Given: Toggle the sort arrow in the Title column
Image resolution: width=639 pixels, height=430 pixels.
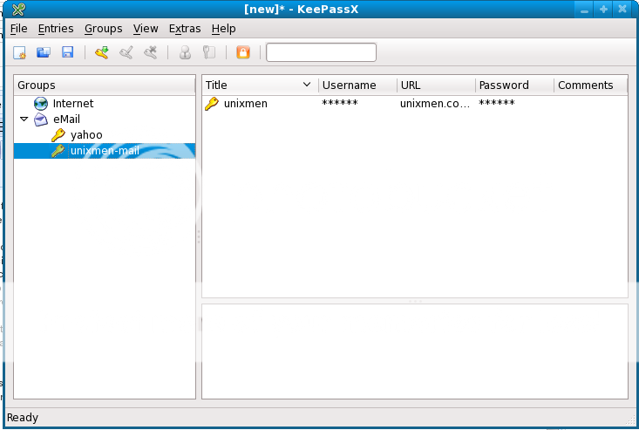Looking at the screenshot, I should (307, 85).
